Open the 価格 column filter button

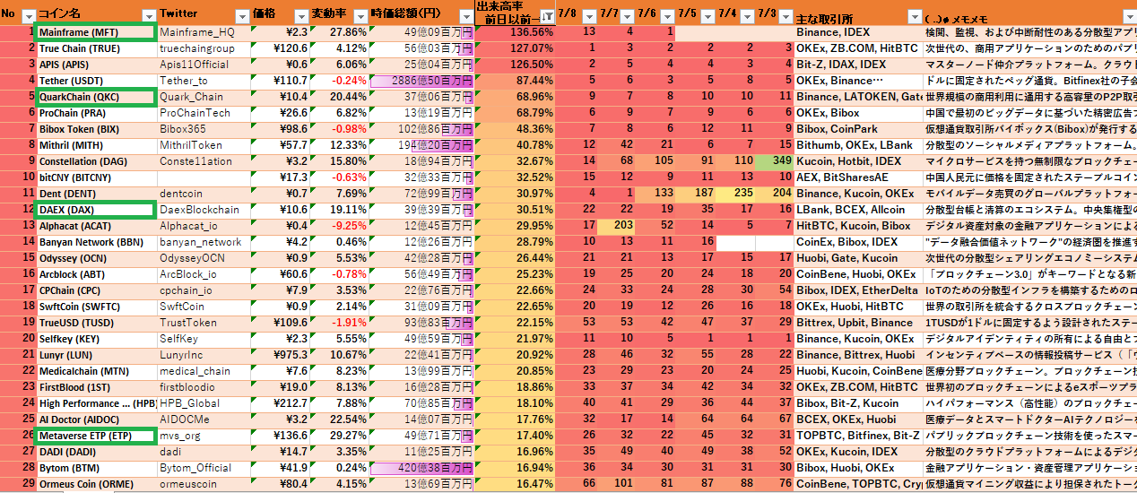tap(299, 16)
